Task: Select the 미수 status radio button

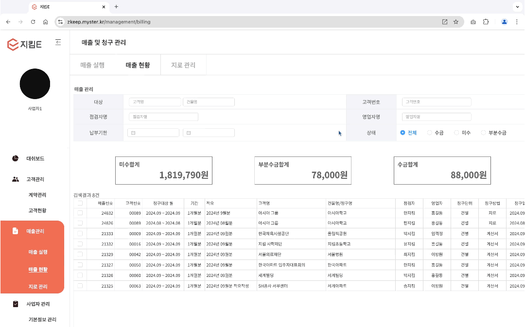Action: (x=456, y=133)
